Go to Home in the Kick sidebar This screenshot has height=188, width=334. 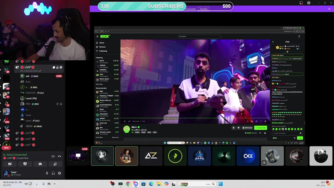pos(100,43)
